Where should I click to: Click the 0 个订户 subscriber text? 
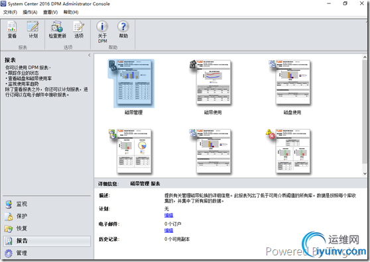(x=172, y=224)
